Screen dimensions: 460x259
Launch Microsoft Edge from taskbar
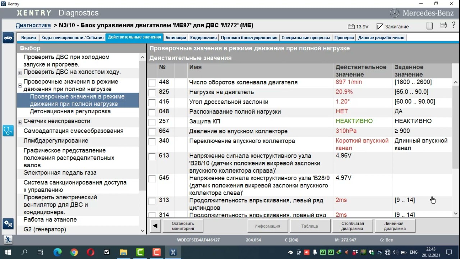[x=57, y=252]
